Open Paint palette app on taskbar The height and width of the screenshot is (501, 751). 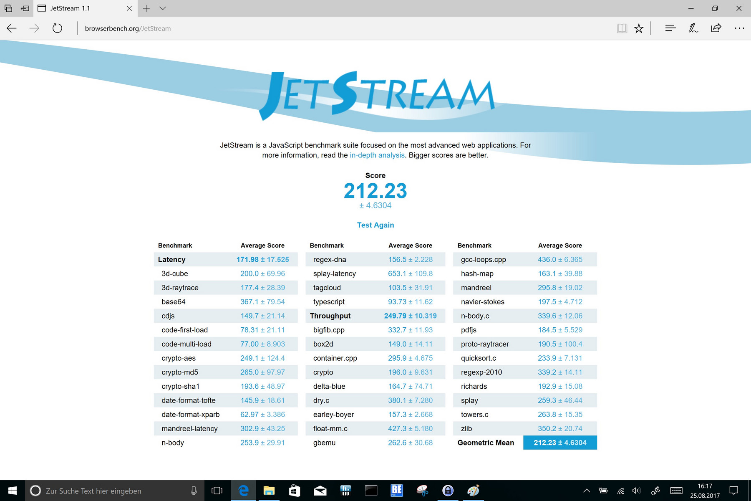(x=473, y=491)
